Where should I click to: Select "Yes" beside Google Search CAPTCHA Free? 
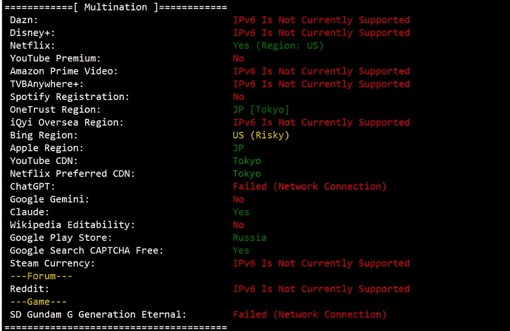241,250
